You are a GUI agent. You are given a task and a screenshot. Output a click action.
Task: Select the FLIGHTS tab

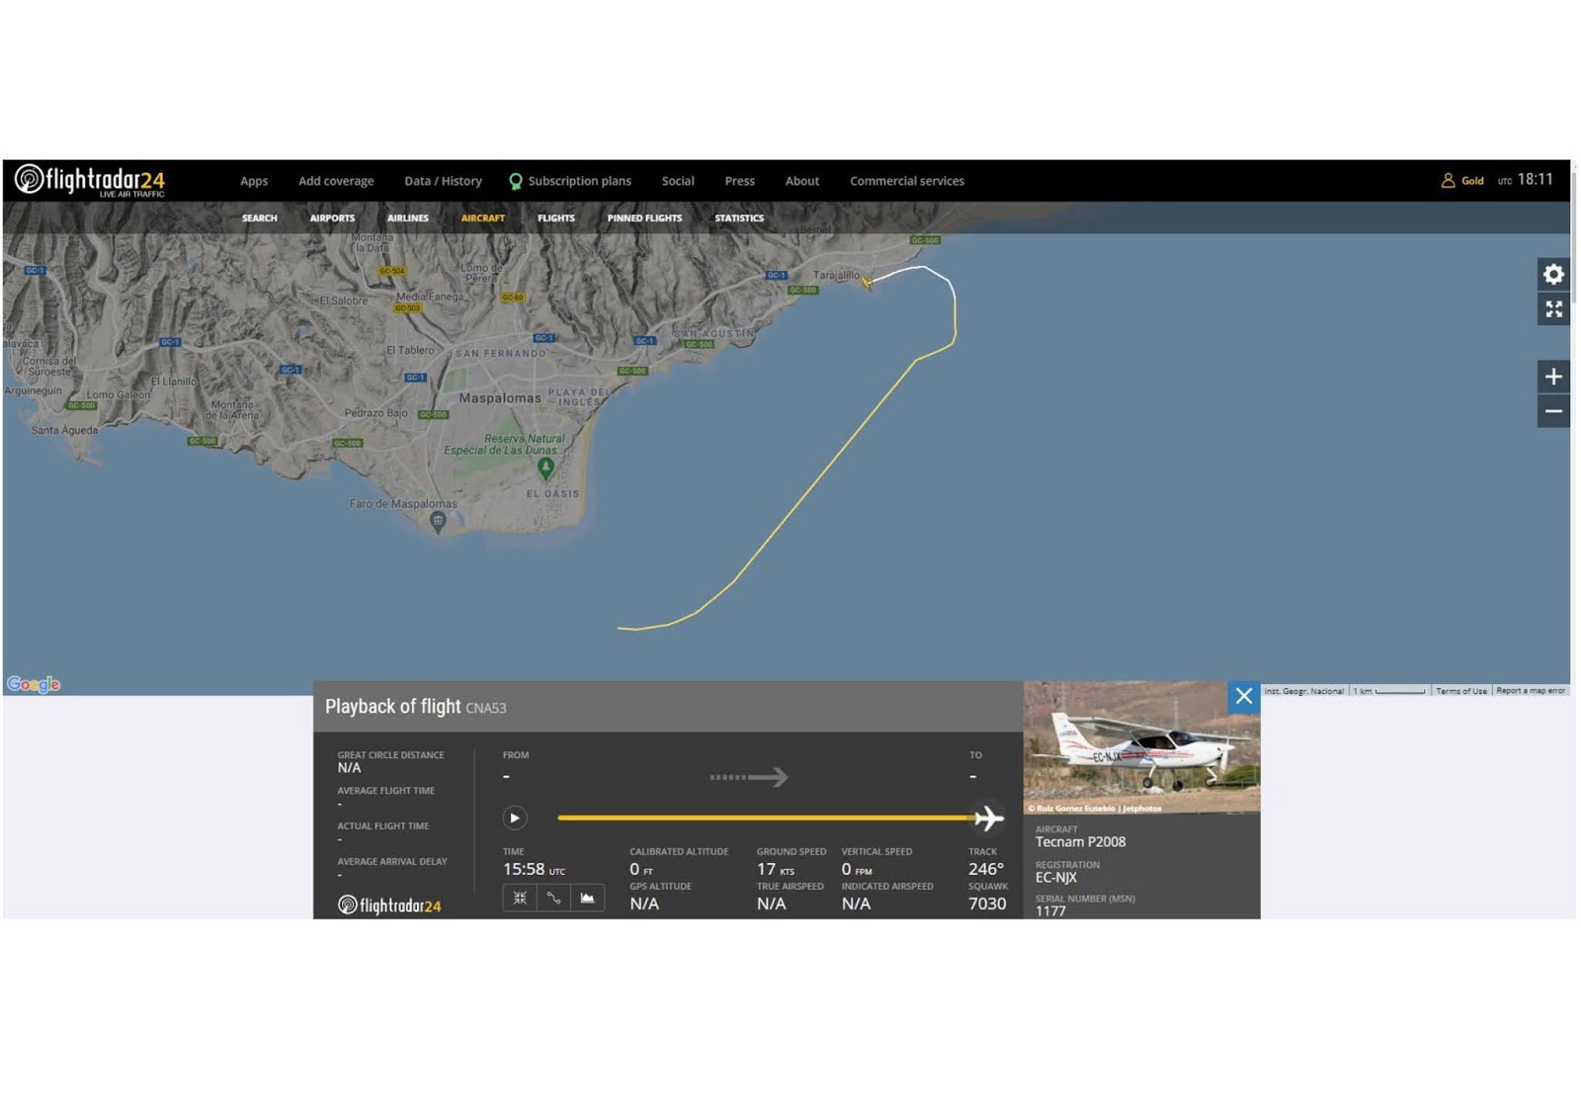click(x=555, y=217)
